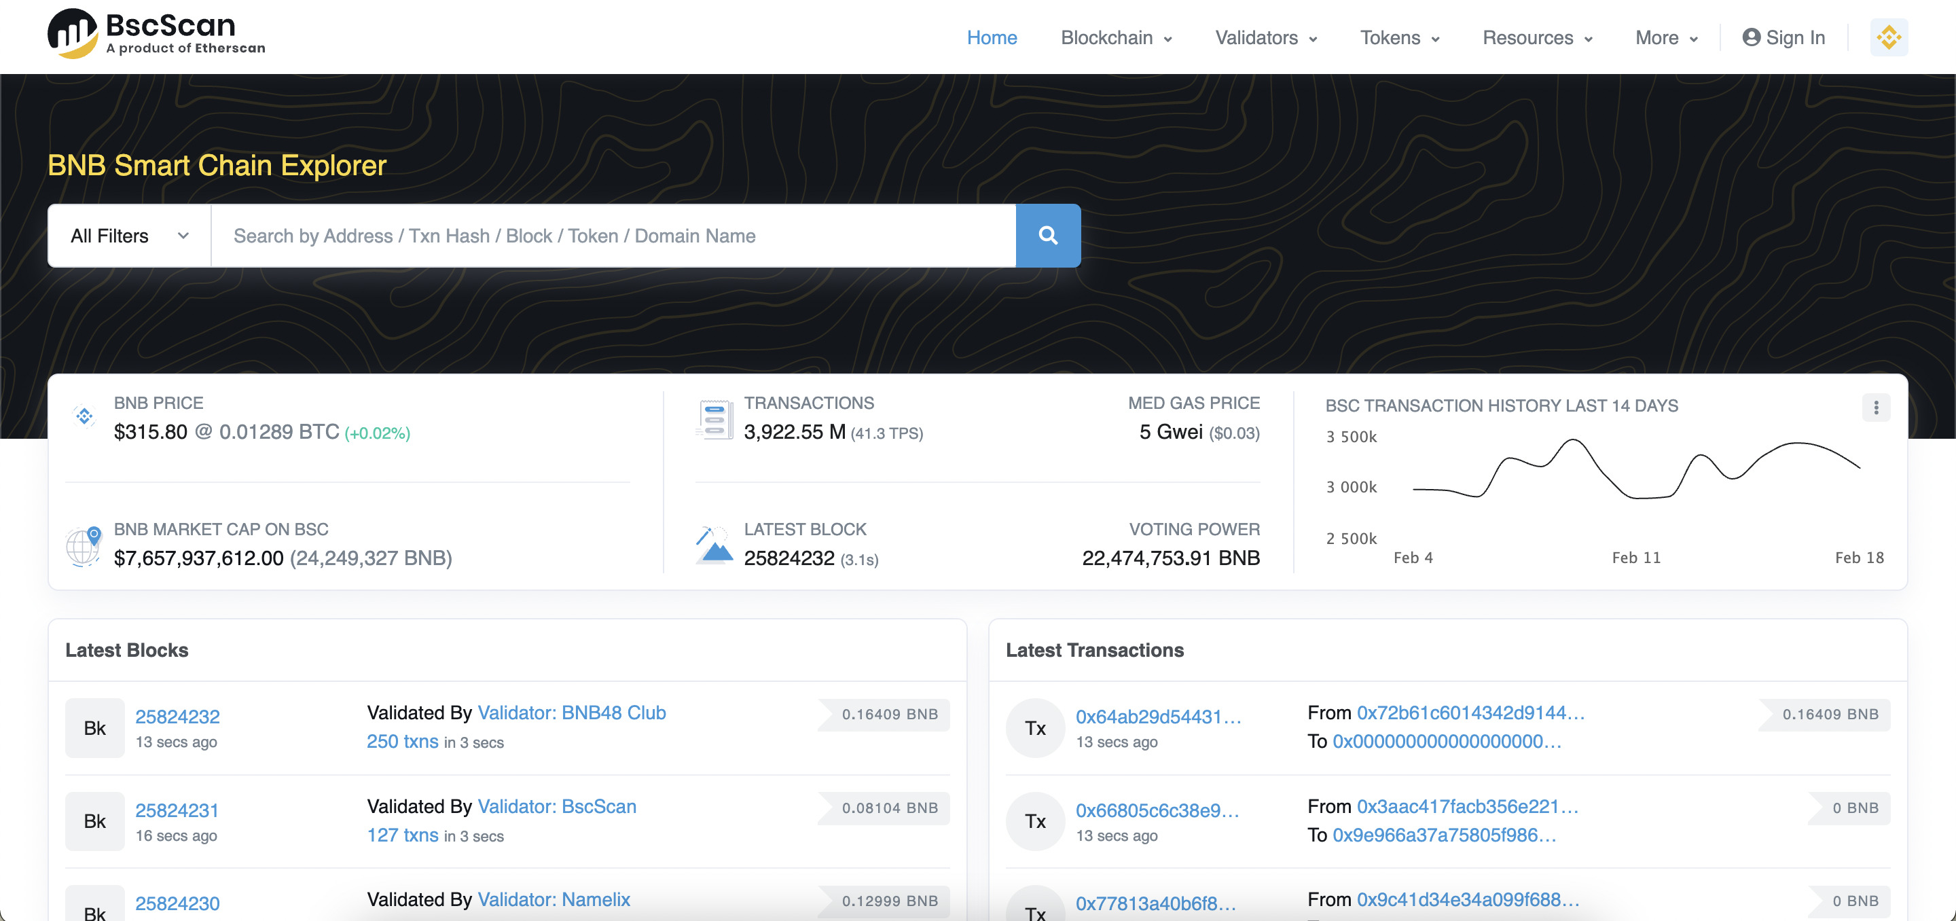Open block 25824232 link
The image size is (1956, 921).
[x=178, y=716]
